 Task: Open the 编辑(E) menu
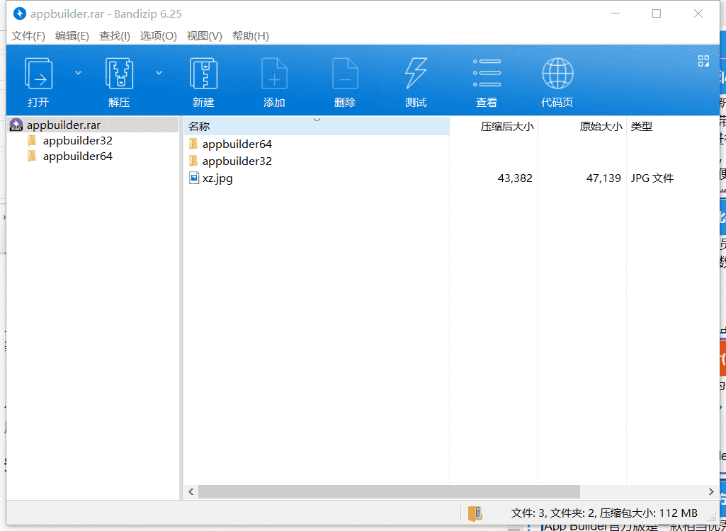click(x=72, y=36)
